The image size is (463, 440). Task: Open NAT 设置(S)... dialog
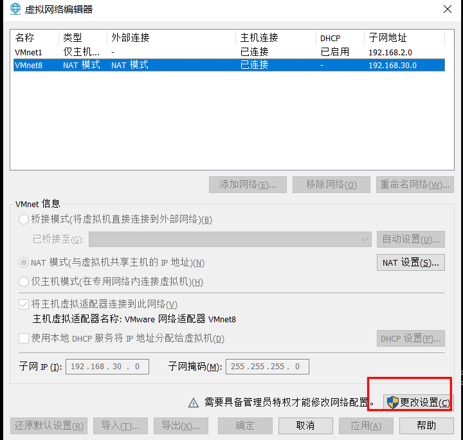(411, 262)
